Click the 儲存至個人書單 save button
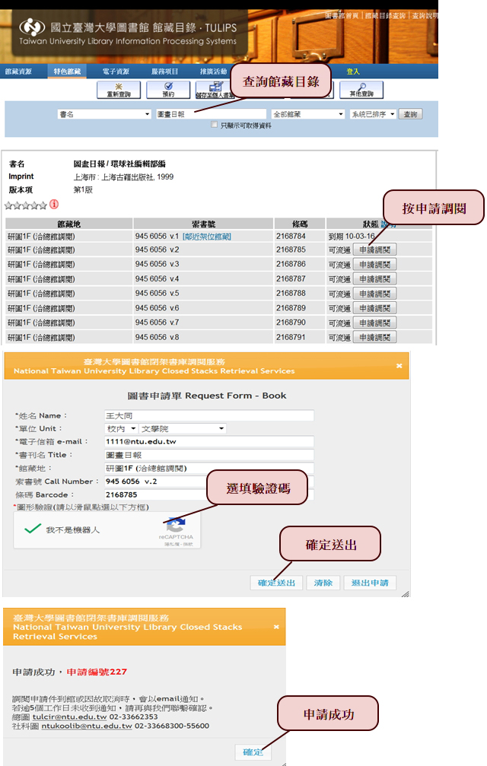 (214, 90)
